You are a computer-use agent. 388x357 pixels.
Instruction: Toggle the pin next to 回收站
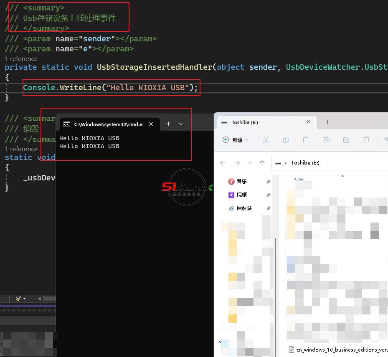coord(268,208)
